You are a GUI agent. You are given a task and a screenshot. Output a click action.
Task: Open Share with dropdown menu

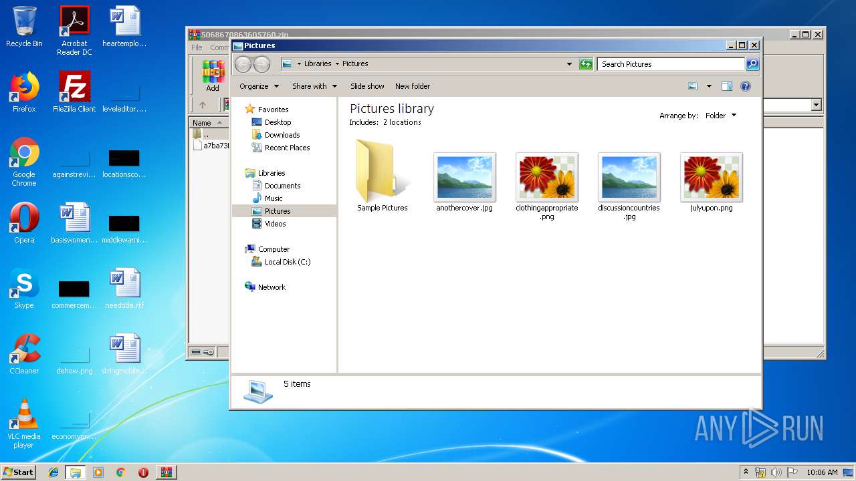[x=314, y=86]
